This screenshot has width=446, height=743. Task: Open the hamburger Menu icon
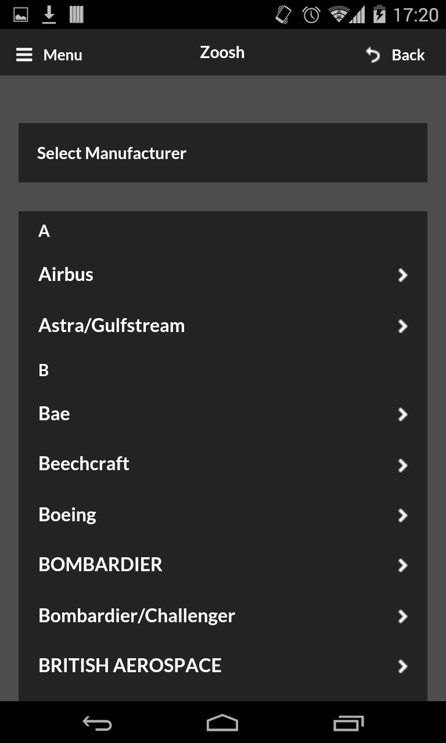click(24, 55)
